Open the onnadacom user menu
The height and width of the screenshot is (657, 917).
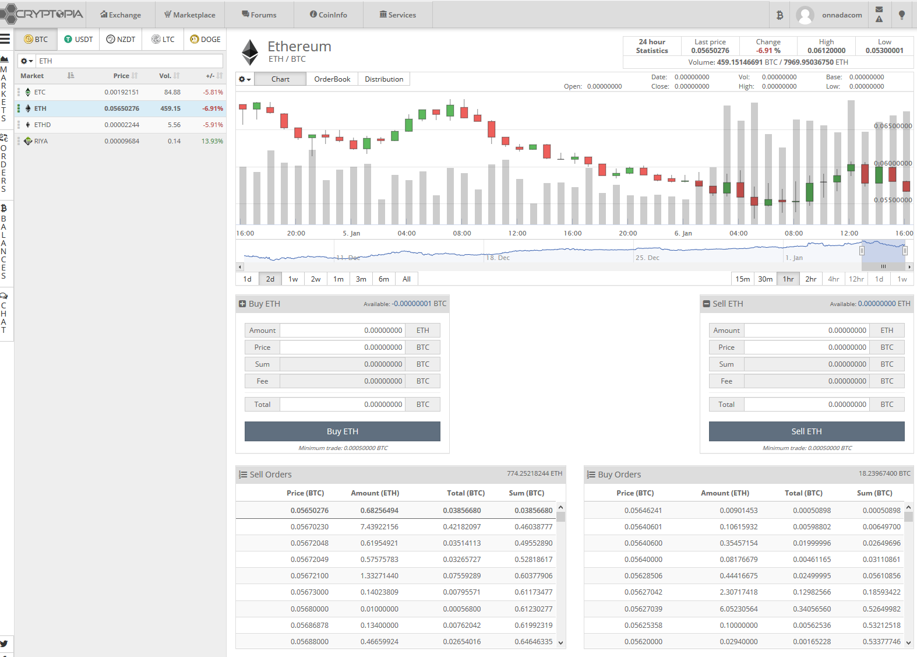[x=830, y=15]
